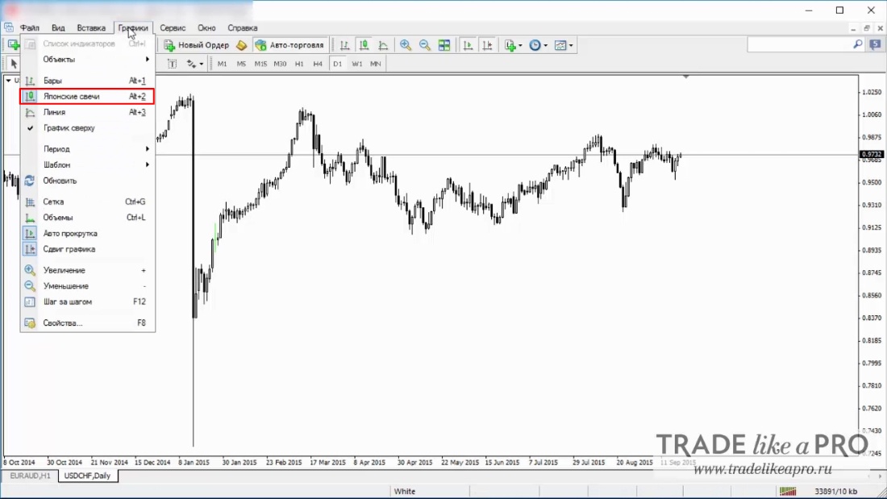
Task: Choose Линия menu entry
Action: coord(87,112)
